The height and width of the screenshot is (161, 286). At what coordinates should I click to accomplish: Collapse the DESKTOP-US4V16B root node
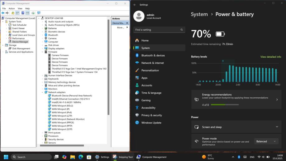[39, 18]
